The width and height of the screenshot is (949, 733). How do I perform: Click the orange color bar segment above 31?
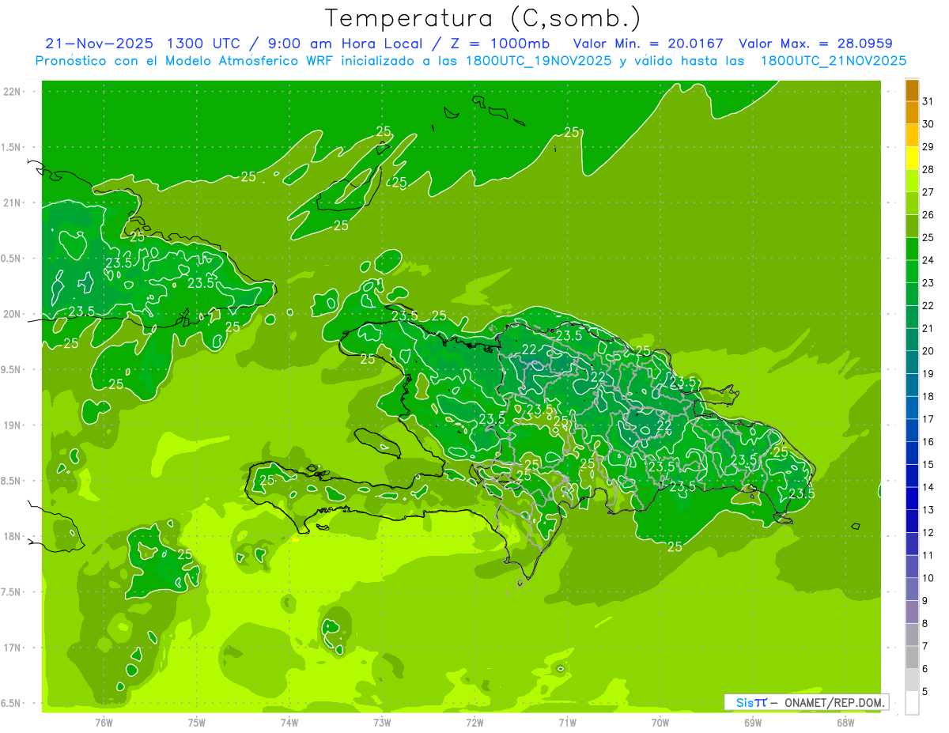[912, 91]
